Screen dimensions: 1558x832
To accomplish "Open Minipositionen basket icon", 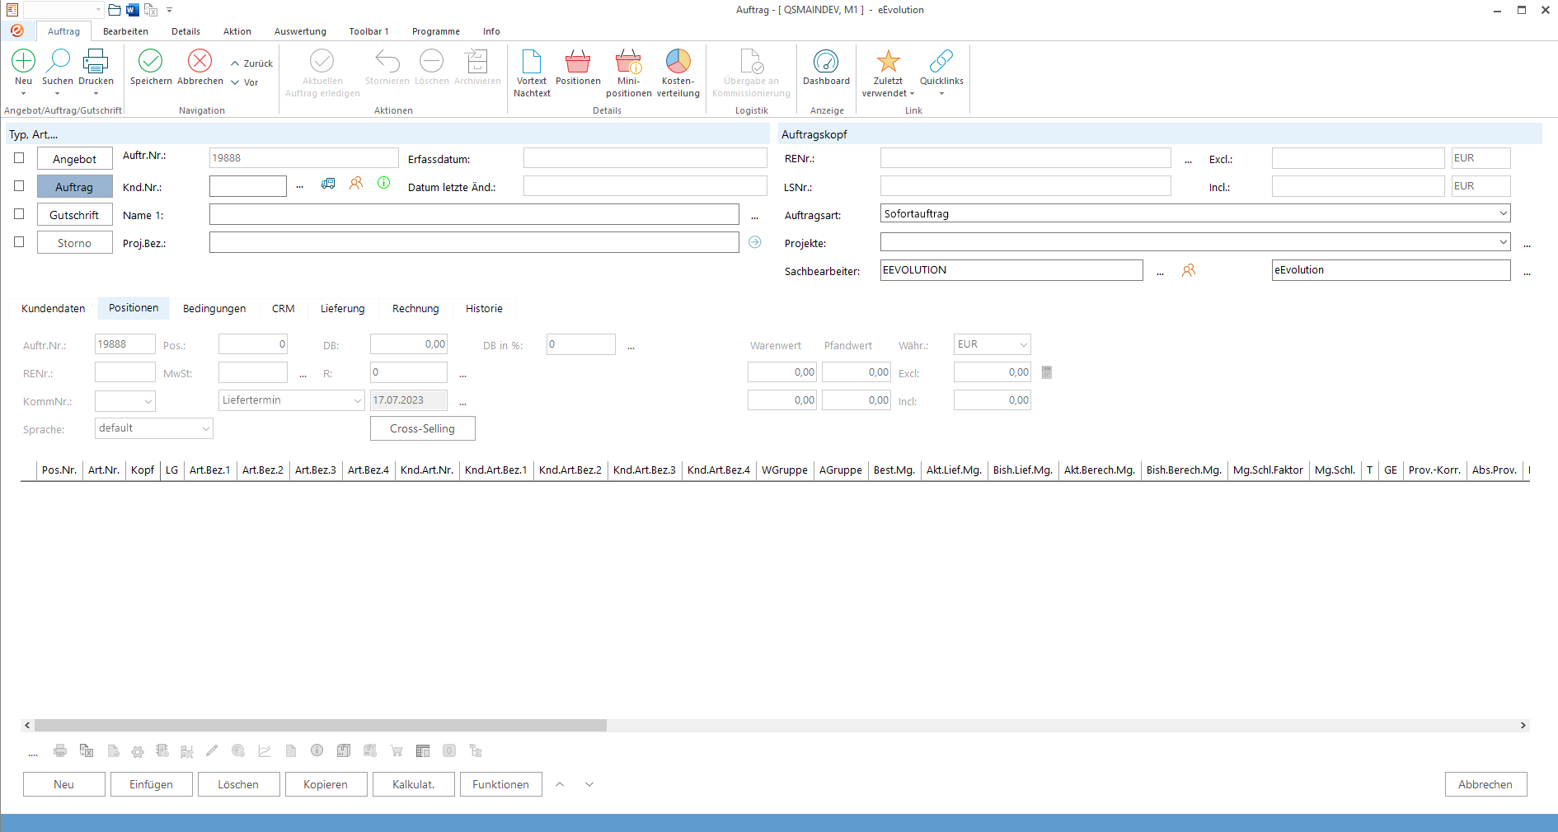I will pos(628,61).
